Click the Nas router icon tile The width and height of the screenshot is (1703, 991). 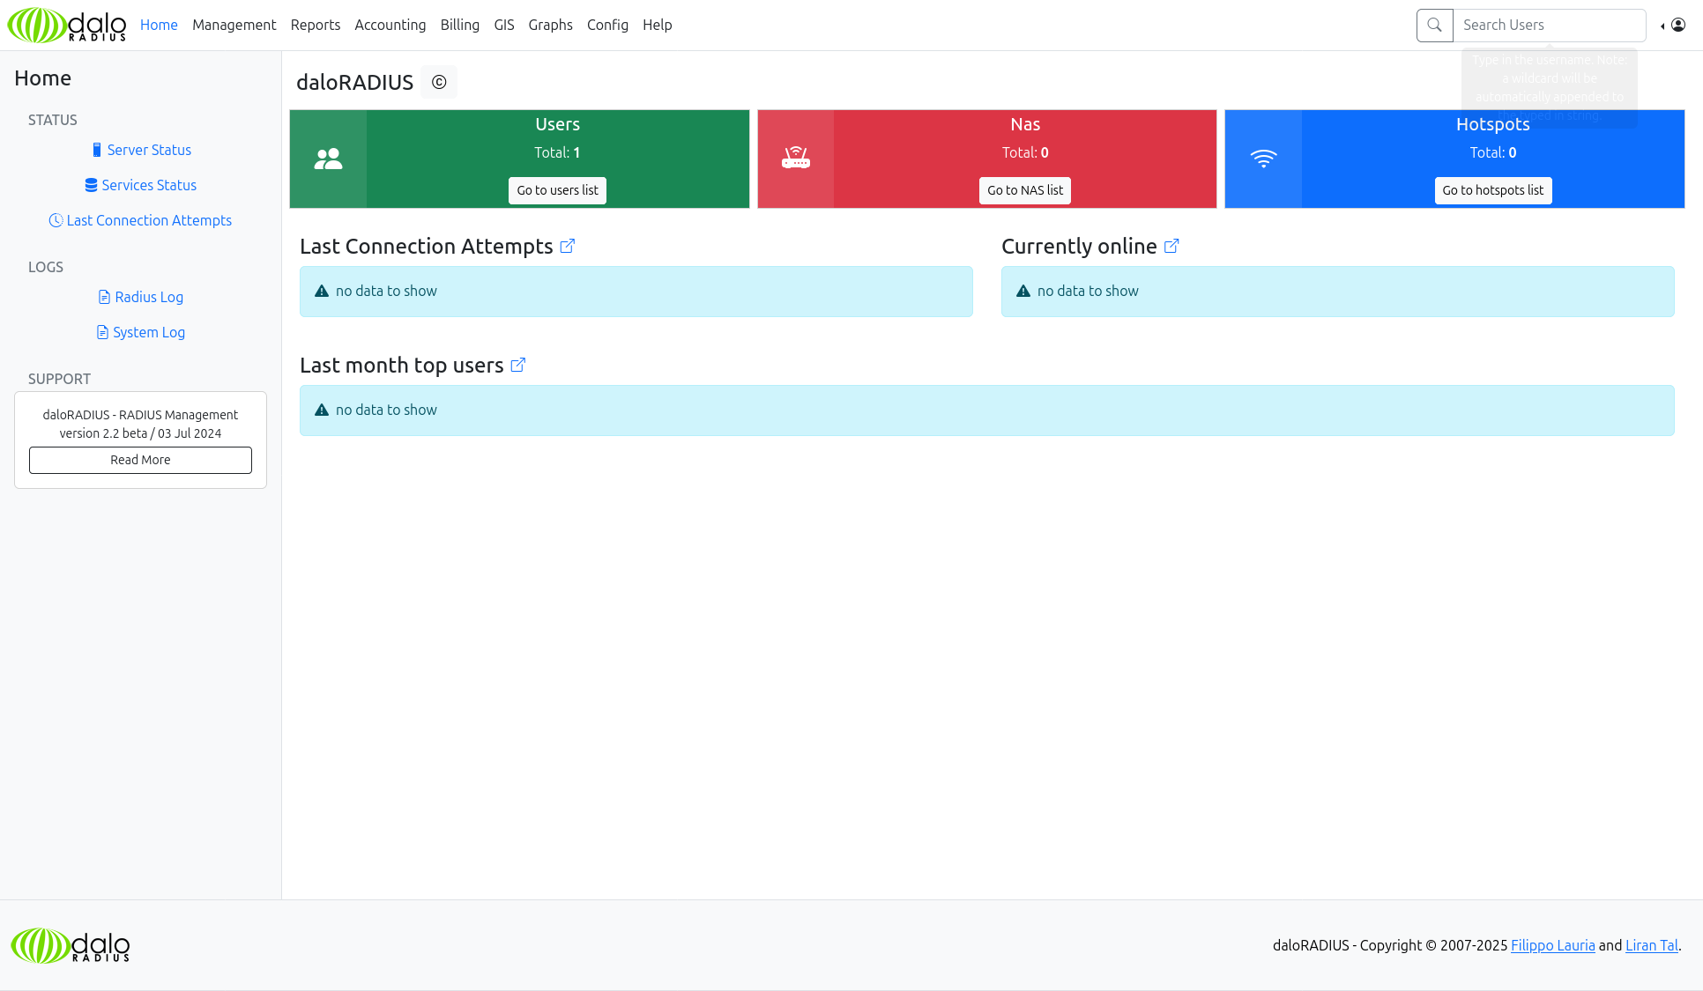coord(795,159)
